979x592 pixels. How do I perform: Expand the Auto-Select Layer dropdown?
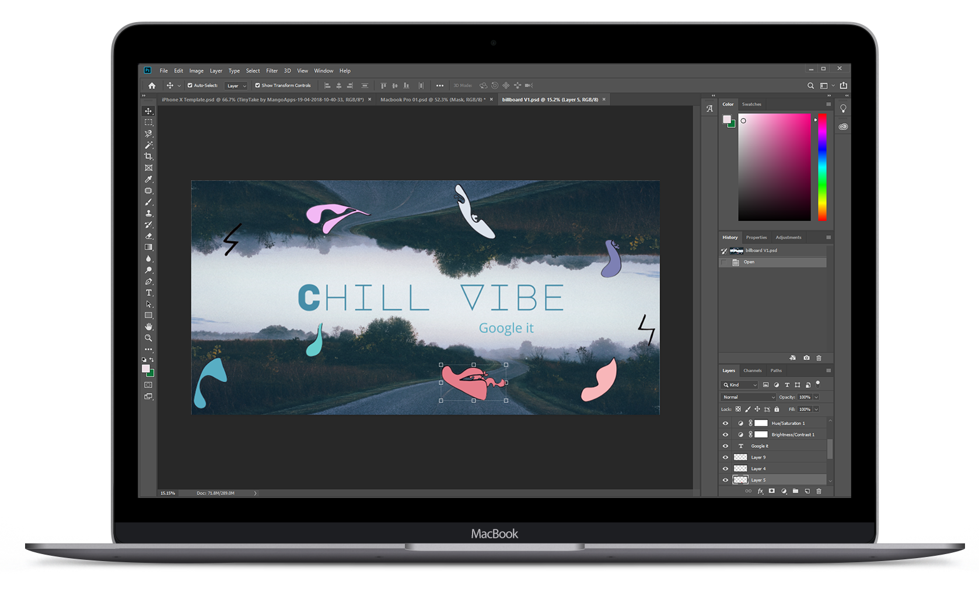(236, 86)
